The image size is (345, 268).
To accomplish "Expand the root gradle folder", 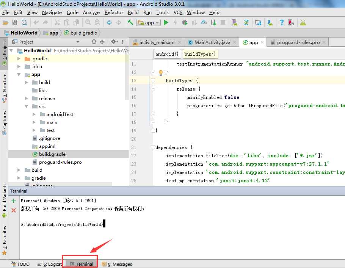I will point(19,178).
